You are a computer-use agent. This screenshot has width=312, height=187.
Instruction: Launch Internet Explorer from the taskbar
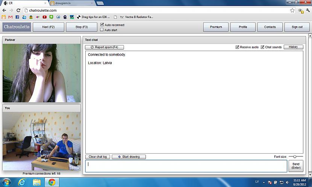point(21,182)
